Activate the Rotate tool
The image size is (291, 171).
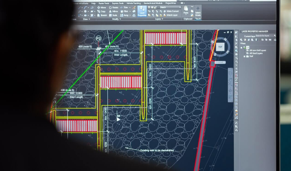click(x=114, y=7)
